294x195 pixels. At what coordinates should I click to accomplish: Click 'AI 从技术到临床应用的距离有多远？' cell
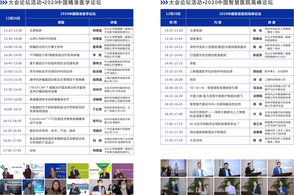click(x=218, y=124)
